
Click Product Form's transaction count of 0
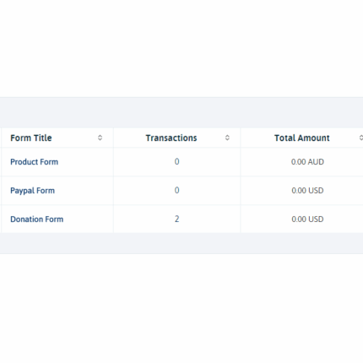click(176, 161)
